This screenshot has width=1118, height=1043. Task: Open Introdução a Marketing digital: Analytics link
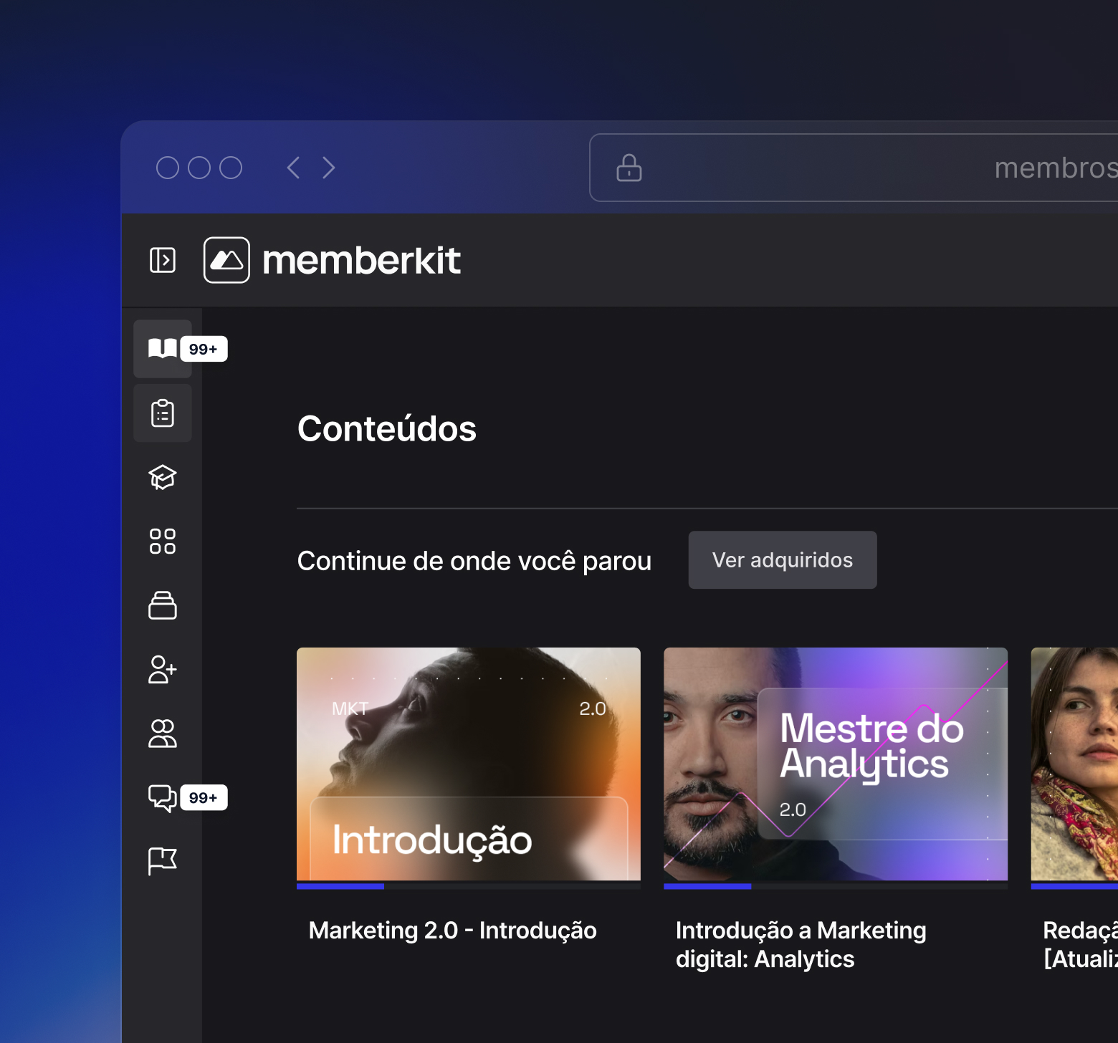[x=801, y=944]
